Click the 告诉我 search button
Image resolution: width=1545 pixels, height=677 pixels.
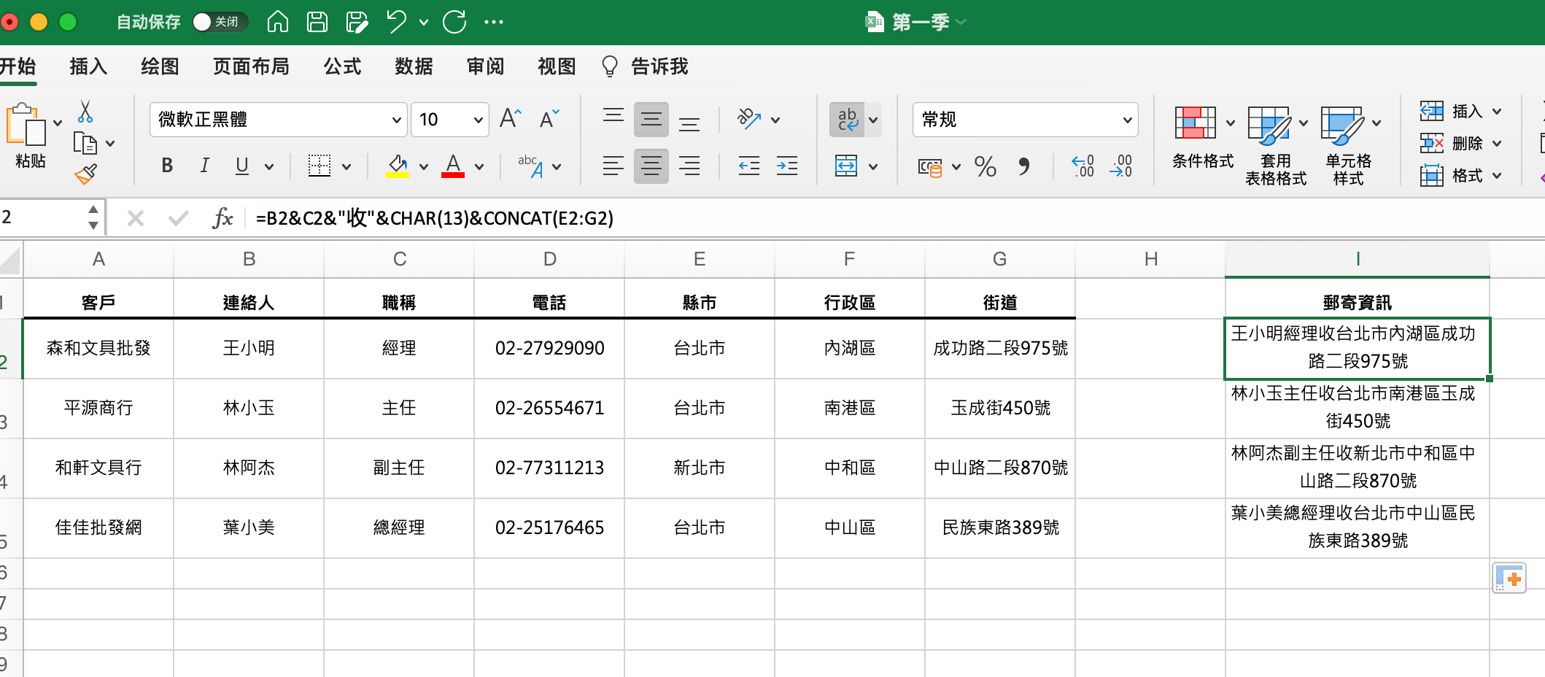(x=645, y=66)
